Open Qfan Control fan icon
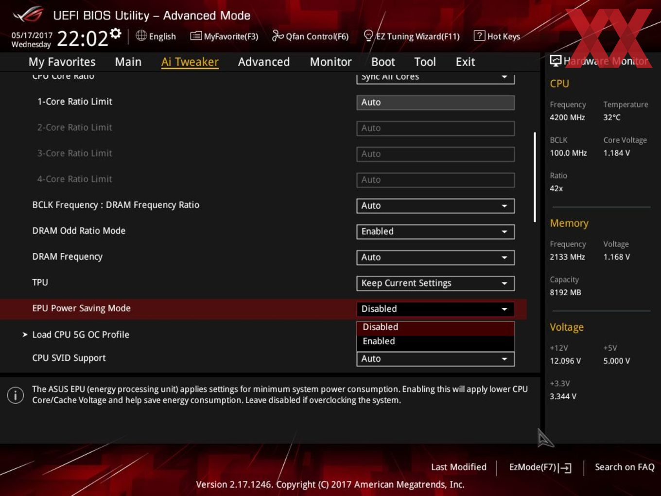Viewport: 661px width, 496px height. pyautogui.click(x=278, y=35)
